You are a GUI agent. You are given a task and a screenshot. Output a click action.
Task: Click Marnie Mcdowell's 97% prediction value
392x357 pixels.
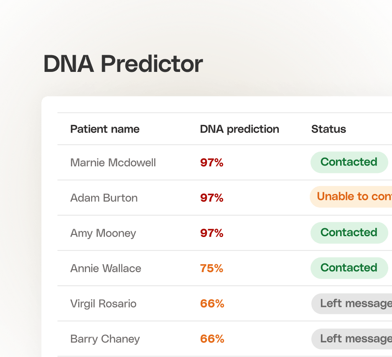click(x=212, y=163)
